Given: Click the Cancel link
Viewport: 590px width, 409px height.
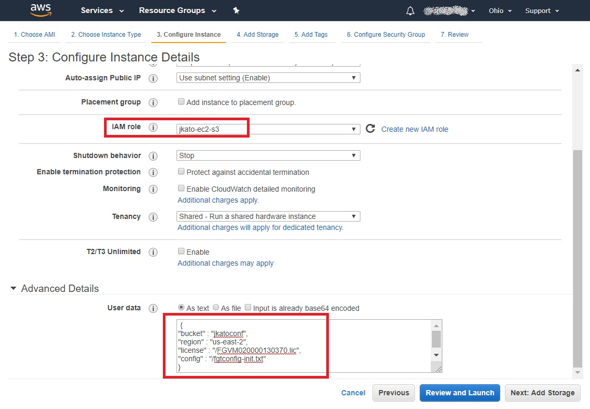Looking at the screenshot, I should (353, 393).
